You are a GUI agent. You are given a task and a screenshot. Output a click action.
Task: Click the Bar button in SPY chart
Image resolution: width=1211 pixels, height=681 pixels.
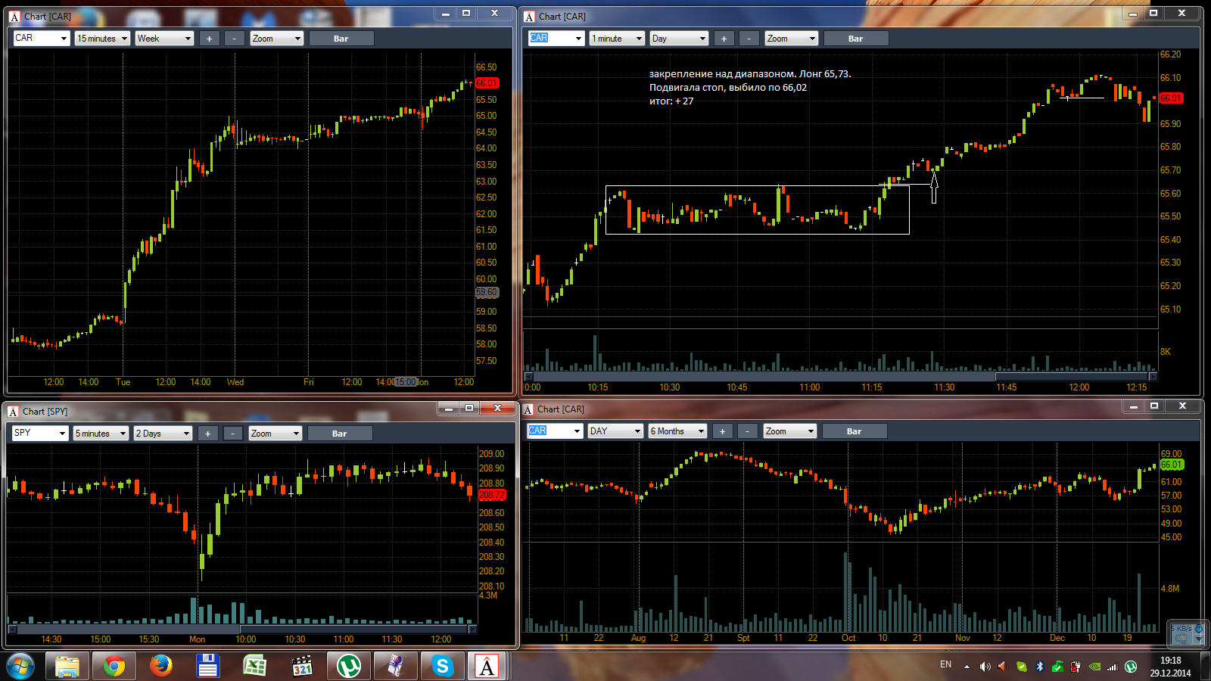[339, 434]
